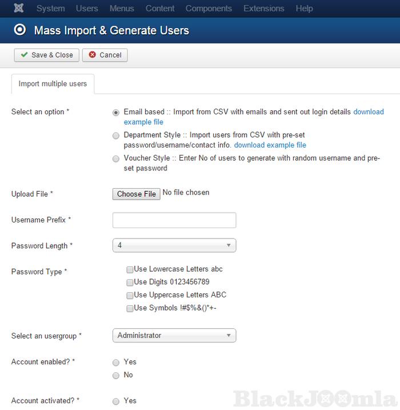This screenshot has height=410, width=400.
Task: Expand the Password Length dropdown
Action: point(174,245)
